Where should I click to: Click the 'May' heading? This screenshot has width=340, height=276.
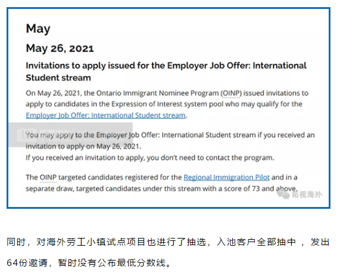38,29
